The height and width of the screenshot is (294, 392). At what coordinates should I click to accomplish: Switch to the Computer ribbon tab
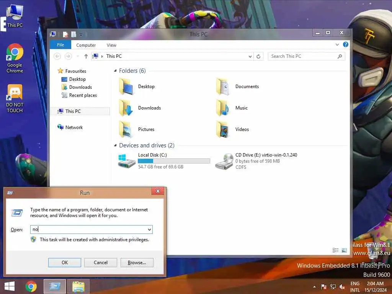point(86,45)
